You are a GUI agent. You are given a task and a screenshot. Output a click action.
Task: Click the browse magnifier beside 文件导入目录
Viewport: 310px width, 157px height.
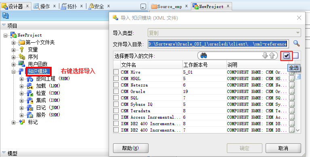[x=296, y=43]
